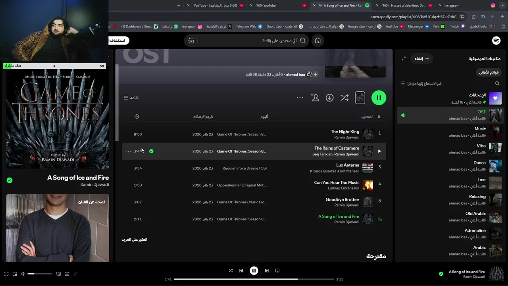Seek within the song progress bar
This screenshot has width=508, height=286.
tap(254, 279)
